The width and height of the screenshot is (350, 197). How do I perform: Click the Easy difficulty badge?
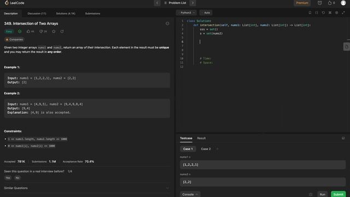[9, 32]
